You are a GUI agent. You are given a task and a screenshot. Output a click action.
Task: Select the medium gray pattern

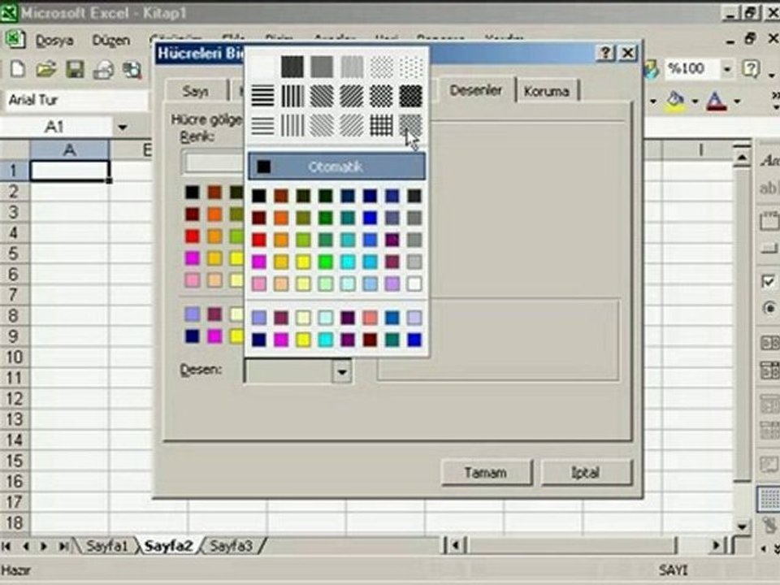[x=322, y=67]
